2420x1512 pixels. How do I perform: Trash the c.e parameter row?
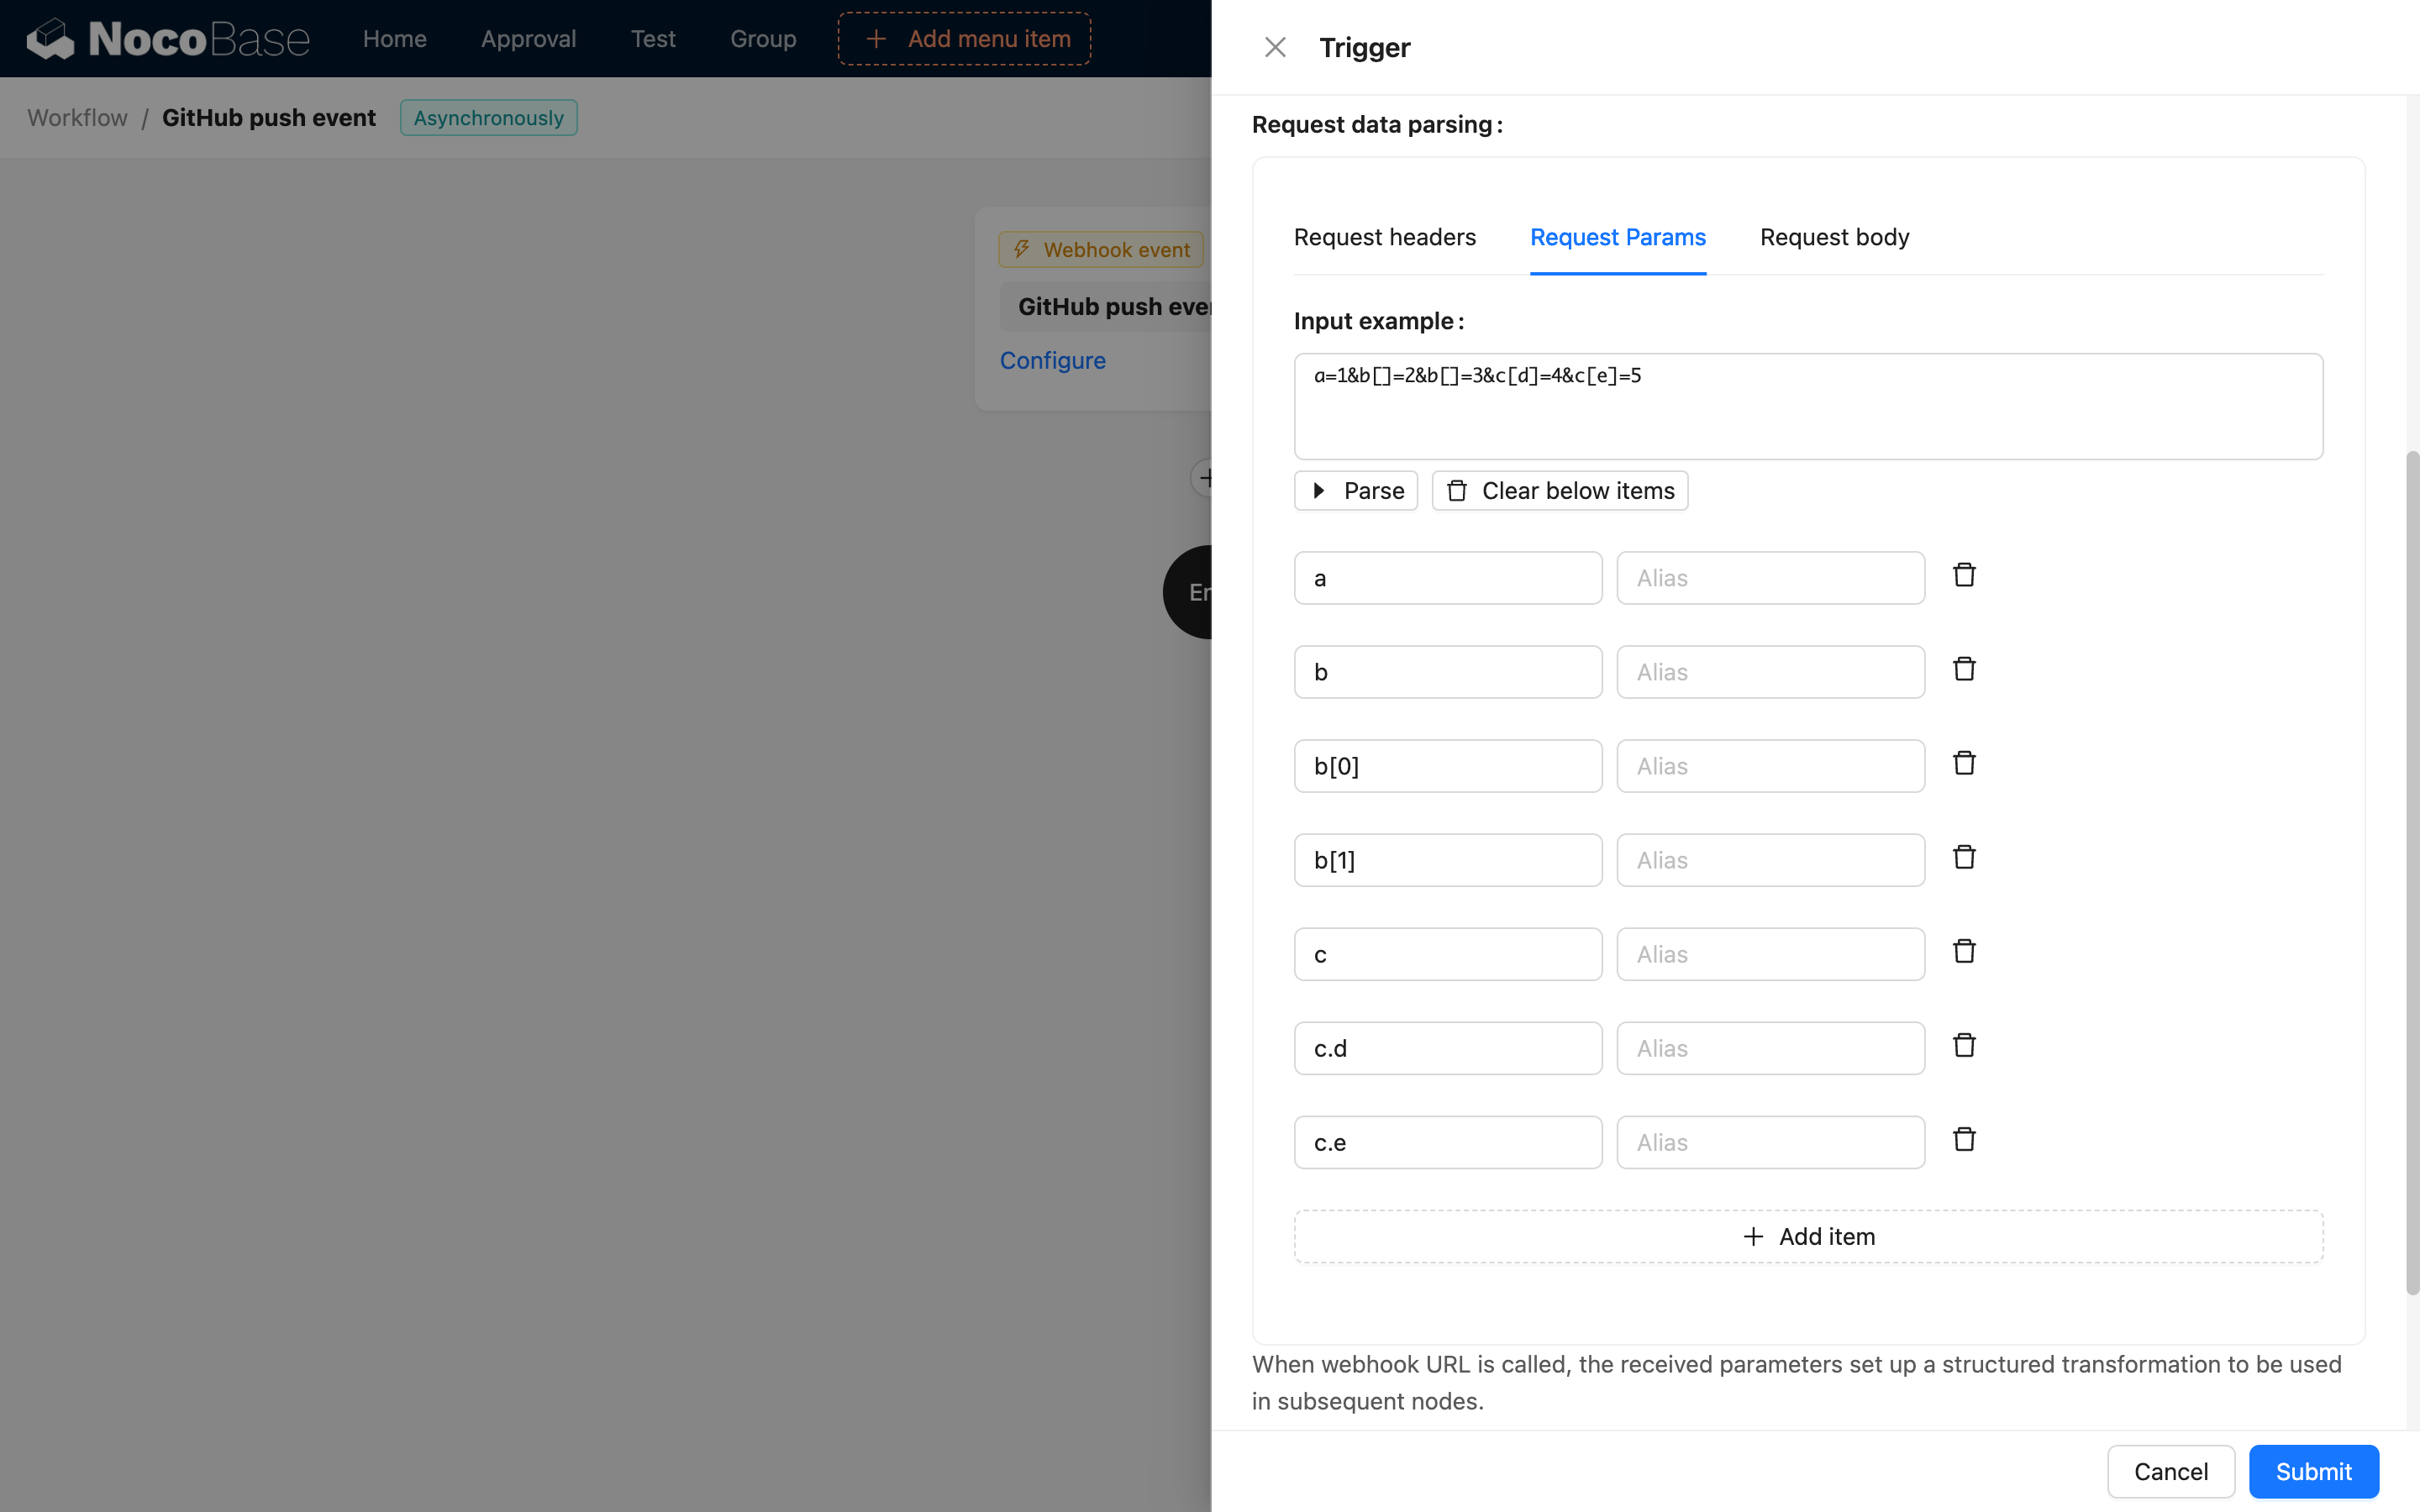tap(1964, 1139)
